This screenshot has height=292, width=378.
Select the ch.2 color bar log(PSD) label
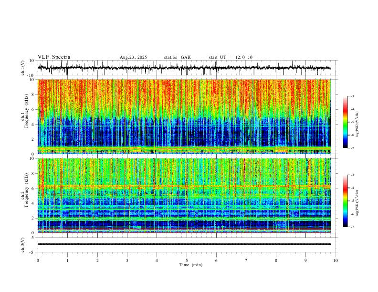point(357,203)
